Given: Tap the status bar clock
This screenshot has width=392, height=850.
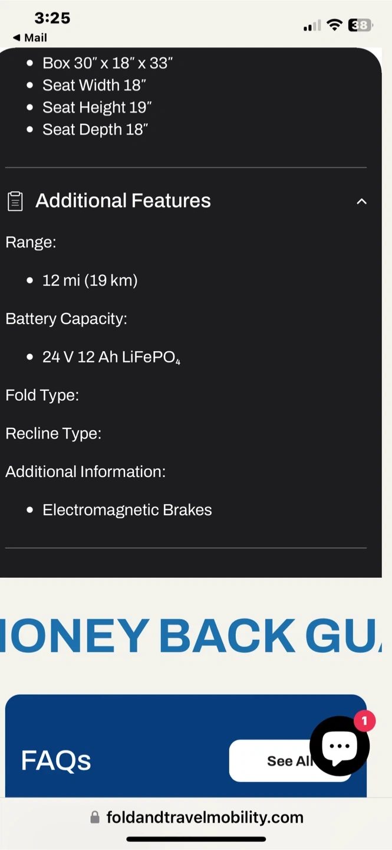Looking at the screenshot, I should click(x=52, y=18).
